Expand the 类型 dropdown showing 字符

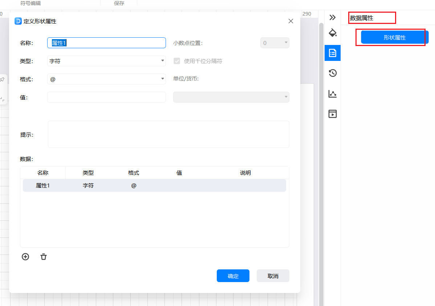[x=106, y=61]
